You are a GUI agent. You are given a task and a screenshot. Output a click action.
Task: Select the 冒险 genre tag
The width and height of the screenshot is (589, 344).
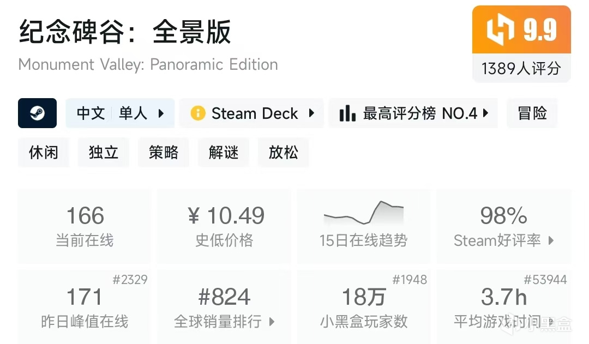pyautogui.click(x=532, y=113)
